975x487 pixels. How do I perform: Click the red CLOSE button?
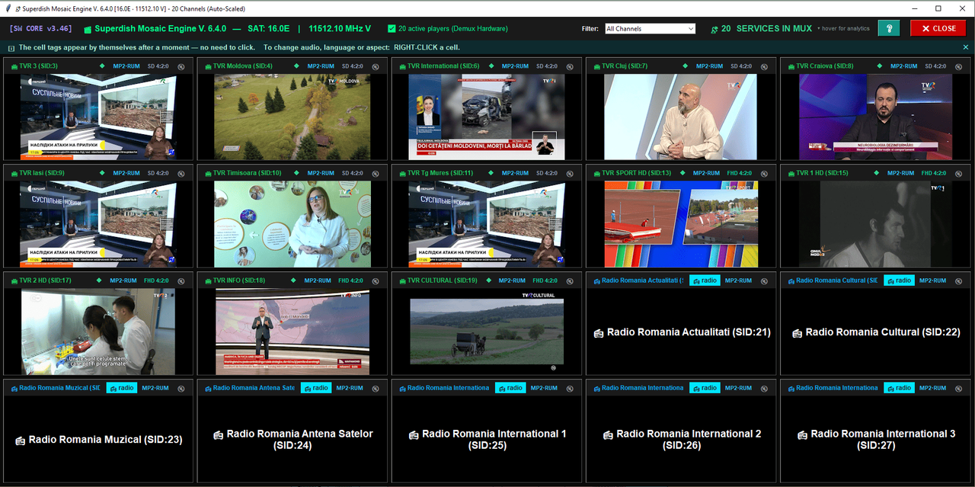[938, 28]
